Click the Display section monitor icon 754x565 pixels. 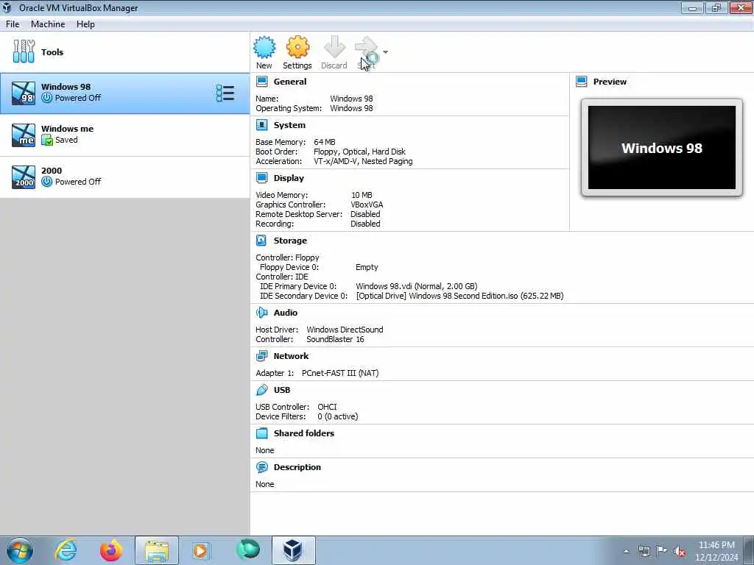click(x=261, y=178)
